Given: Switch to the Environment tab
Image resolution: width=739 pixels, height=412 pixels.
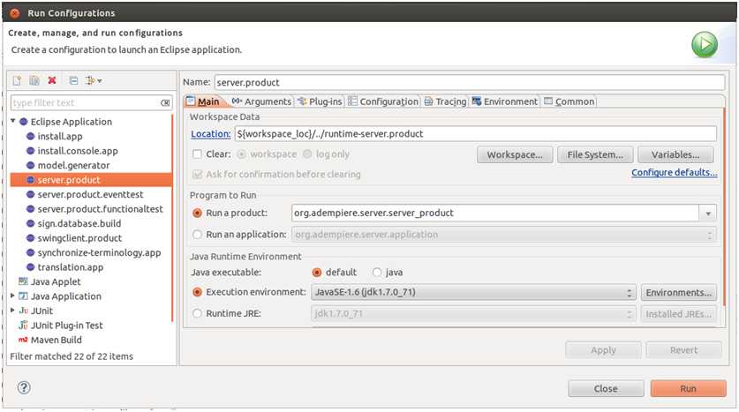Looking at the screenshot, I should [x=505, y=101].
